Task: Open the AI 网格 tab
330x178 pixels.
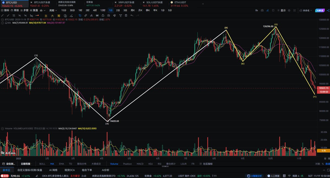Action: click(53, 170)
